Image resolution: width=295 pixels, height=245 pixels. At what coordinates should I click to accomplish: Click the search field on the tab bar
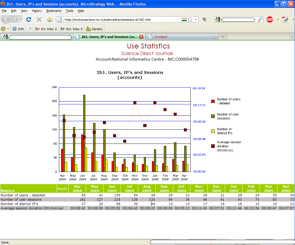tap(40, 37)
